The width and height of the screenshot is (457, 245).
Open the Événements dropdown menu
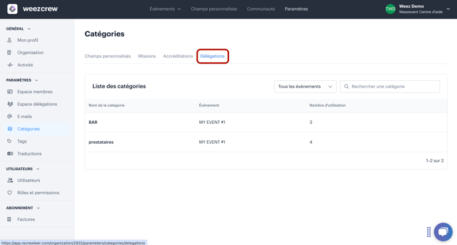tap(165, 9)
